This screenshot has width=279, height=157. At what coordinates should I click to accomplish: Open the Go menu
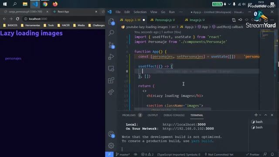click(x=163, y=12)
